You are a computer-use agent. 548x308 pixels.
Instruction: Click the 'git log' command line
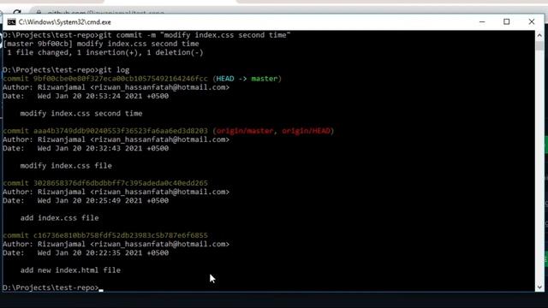point(66,70)
